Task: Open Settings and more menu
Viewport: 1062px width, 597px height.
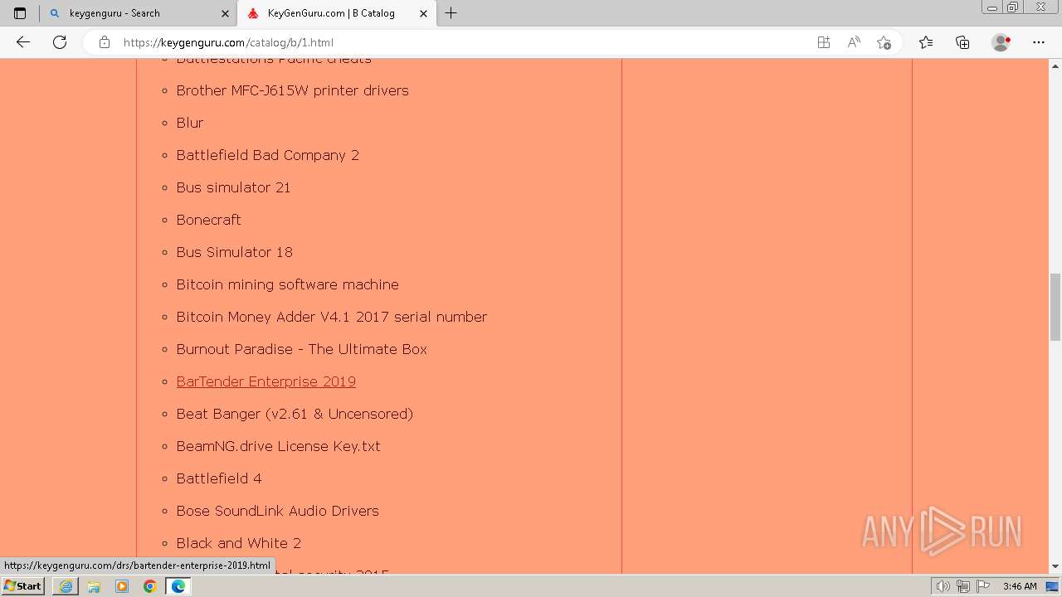Action: [x=1039, y=42]
